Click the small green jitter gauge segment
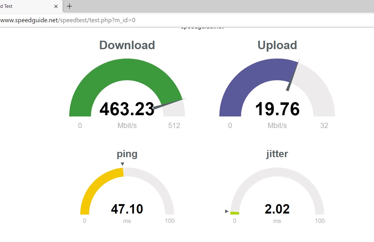This screenshot has height=242, width=374. (x=235, y=213)
